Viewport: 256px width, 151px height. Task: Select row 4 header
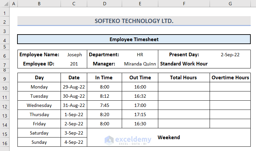[5, 40]
